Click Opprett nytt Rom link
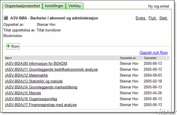Image resolution: width=177 pixels, height=115 pixels. pos(154,53)
